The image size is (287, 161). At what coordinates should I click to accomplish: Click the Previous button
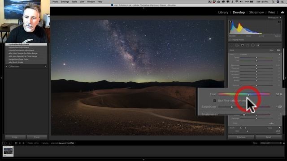tap(241, 137)
